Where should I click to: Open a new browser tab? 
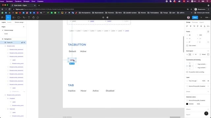pyautogui.click(x=39, y=5)
